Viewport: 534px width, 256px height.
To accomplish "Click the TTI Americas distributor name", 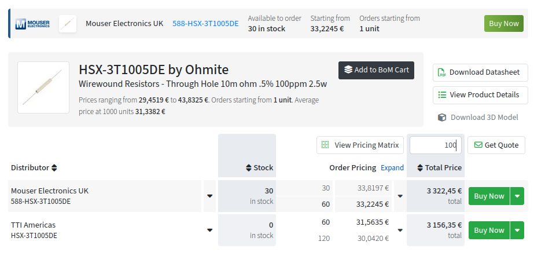I will coord(33,225).
